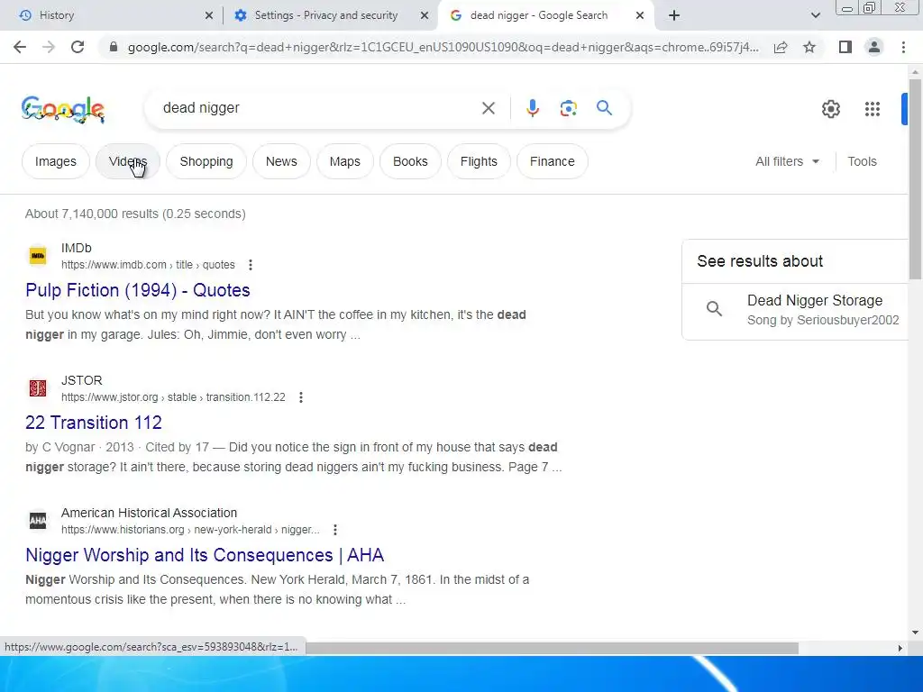Filter results by Maps
Image resolution: width=923 pixels, height=692 pixels.
(x=345, y=161)
